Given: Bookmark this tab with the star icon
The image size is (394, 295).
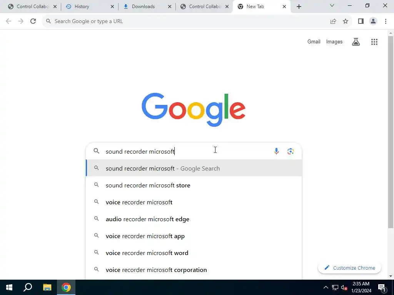Looking at the screenshot, I should [x=346, y=22].
